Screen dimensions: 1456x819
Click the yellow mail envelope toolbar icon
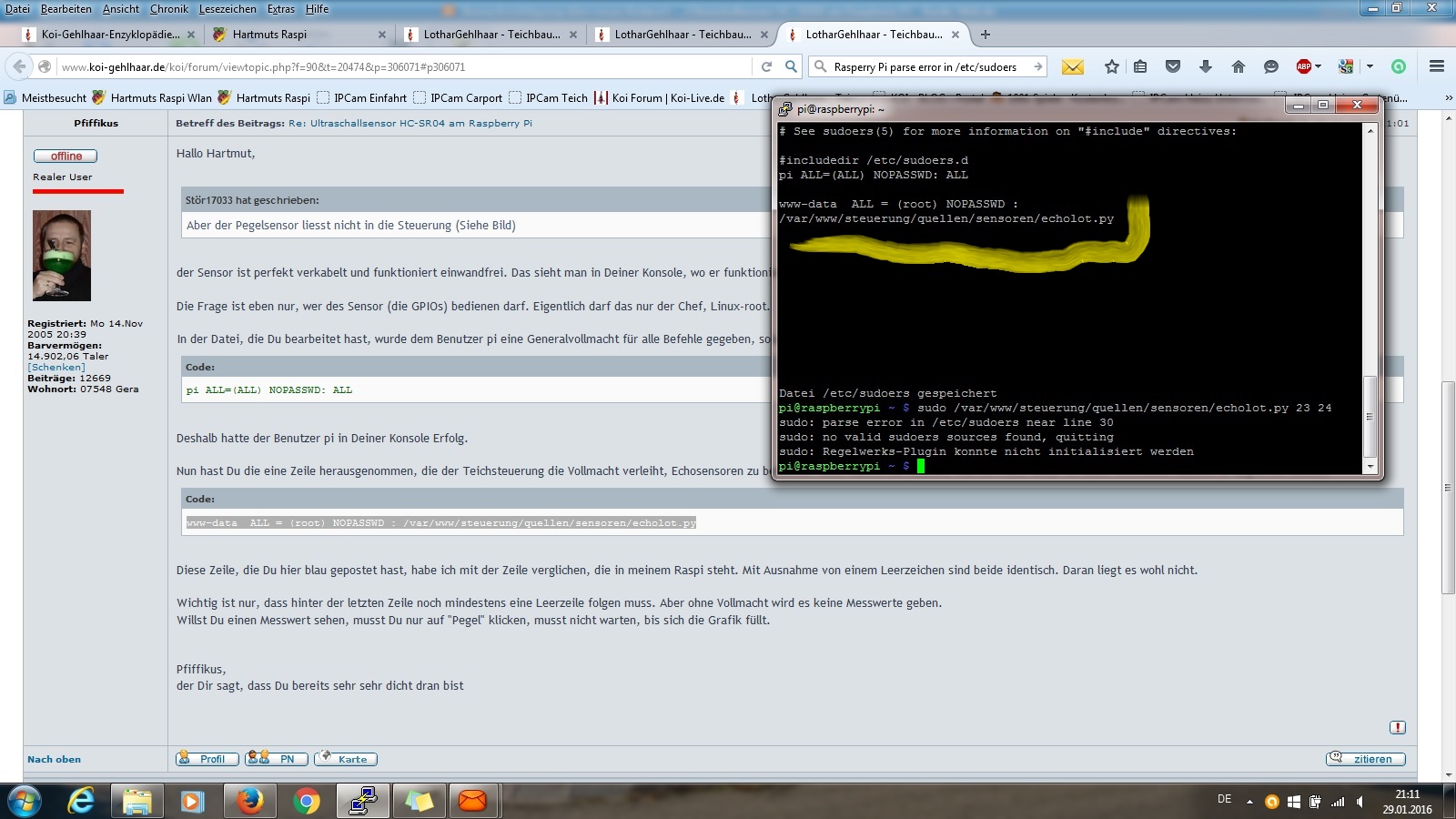(x=1073, y=66)
